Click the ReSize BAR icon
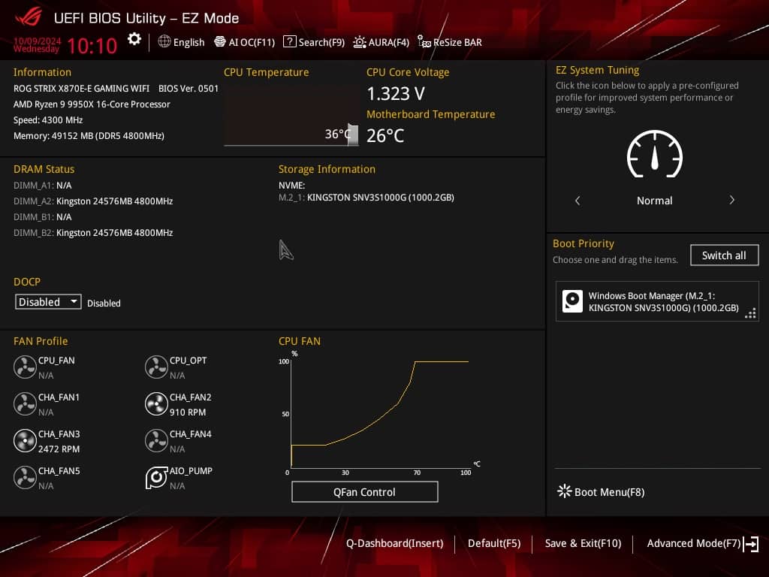Image resolution: width=769 pixels, height=577 pixels. (424, 42)
